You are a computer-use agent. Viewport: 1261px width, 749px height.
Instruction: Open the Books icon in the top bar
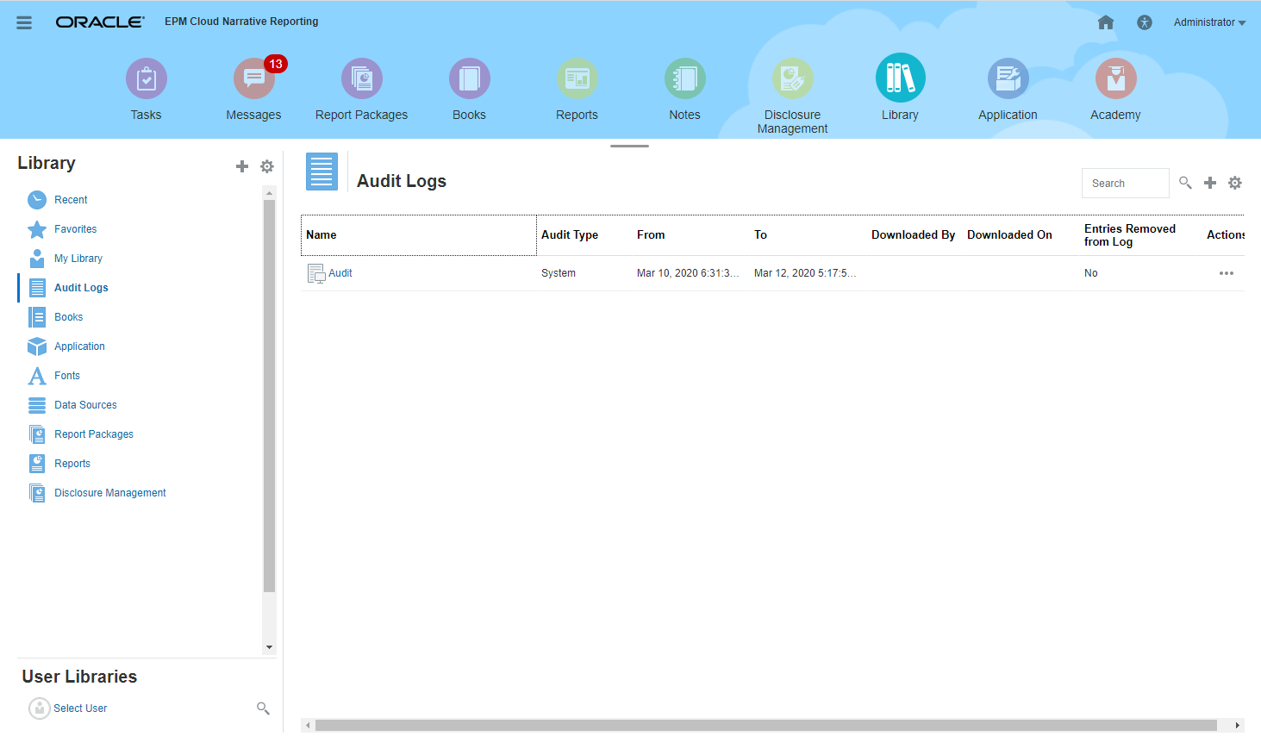(x=470, y=78)
